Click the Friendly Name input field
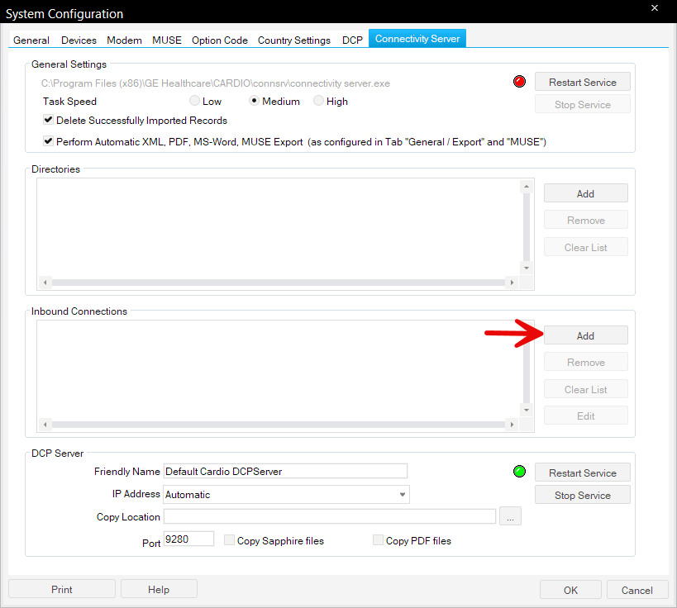Screen dimensions: 677x608 [x=285, y=471]
